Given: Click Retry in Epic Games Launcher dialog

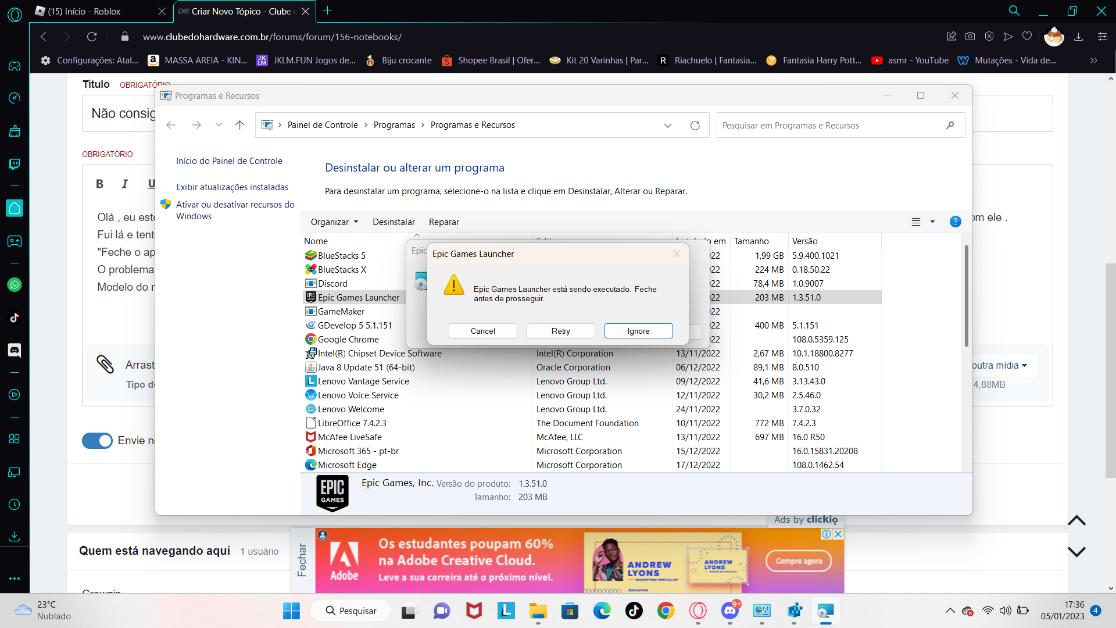Looking at the screenshot, I should [x=561, y=331].
